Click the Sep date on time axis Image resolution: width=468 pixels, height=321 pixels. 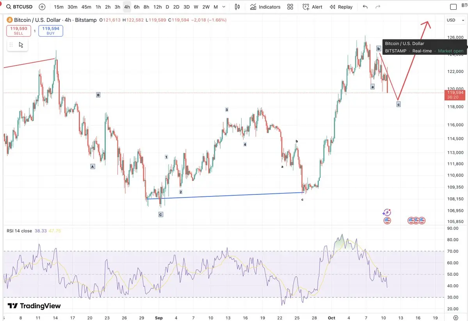(159, 318)
